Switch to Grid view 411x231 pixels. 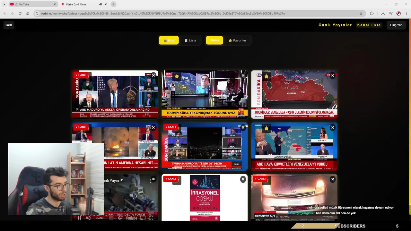click(169, 40)
